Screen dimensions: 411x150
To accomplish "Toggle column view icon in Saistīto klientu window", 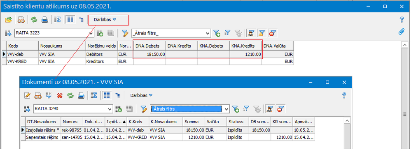I will coord(70,20).
